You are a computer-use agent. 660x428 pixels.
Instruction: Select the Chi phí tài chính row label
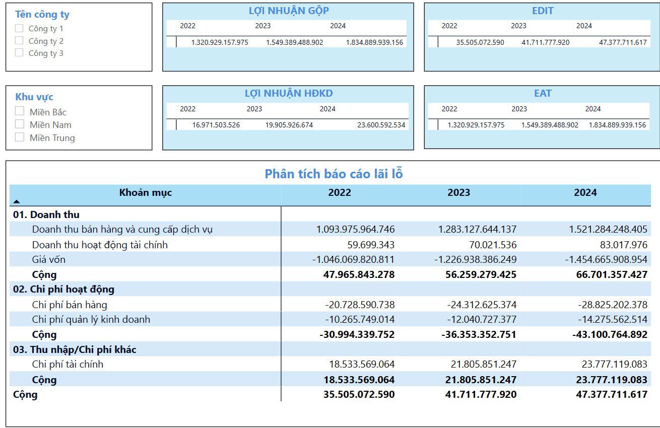68,365
